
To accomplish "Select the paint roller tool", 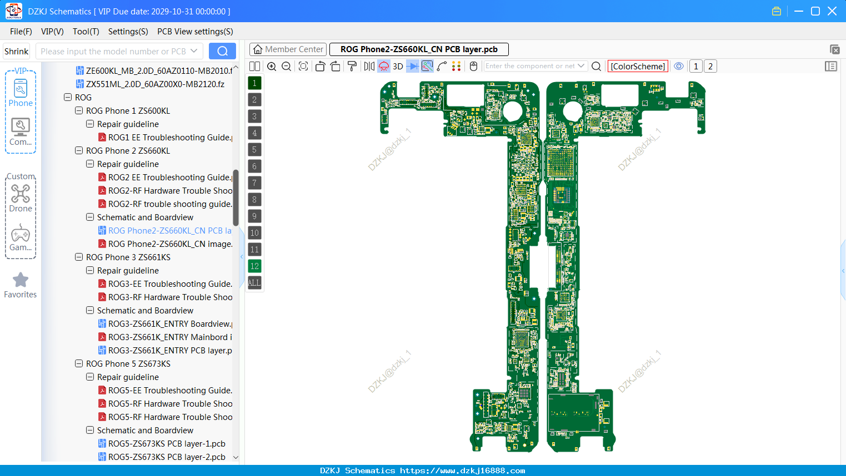I will click(352, 67).
